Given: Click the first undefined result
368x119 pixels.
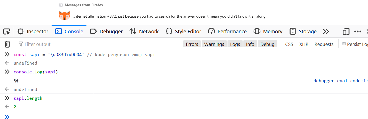Looking at the screenshot, I should tap(25, 63).
